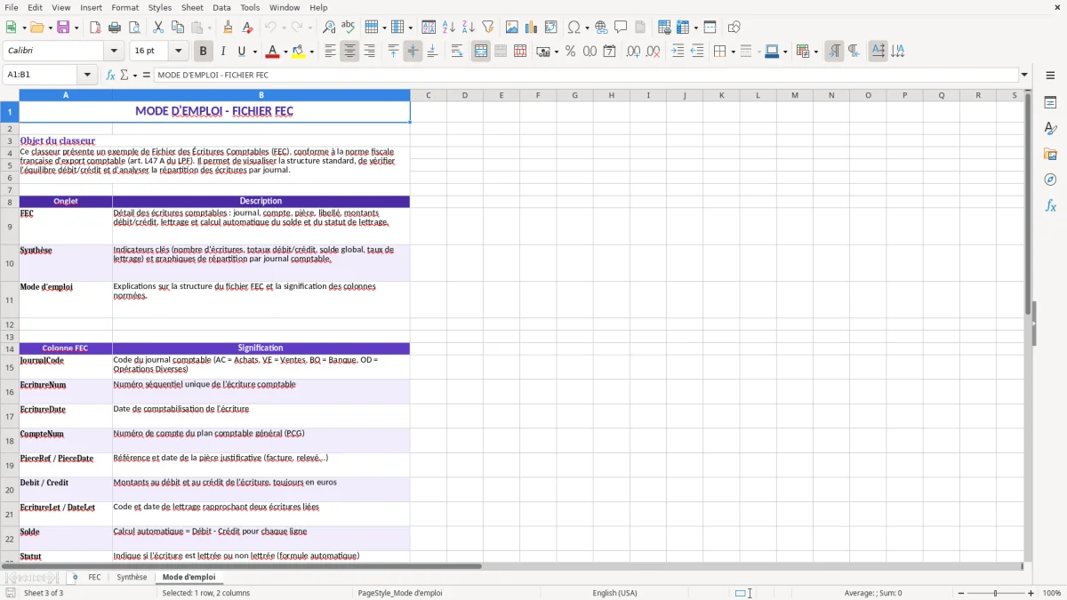Open the Function Wizard fx icon
The image size is (1067, 600).
click(111, 75)
